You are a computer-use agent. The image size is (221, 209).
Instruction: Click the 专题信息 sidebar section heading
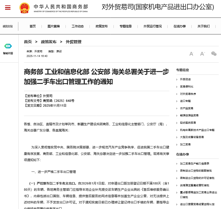pos(183,70)
